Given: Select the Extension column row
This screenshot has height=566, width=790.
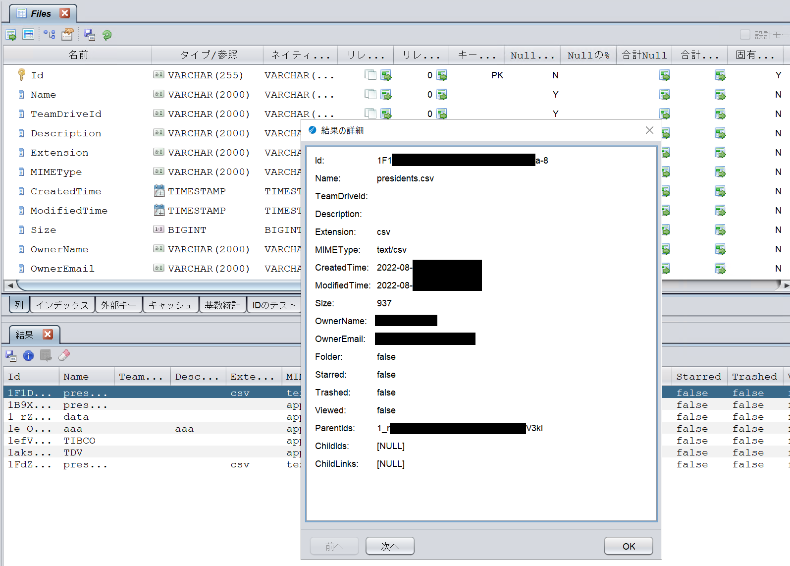Looking at the screenshot, I should pyautogui.click(x=59, y=152).
